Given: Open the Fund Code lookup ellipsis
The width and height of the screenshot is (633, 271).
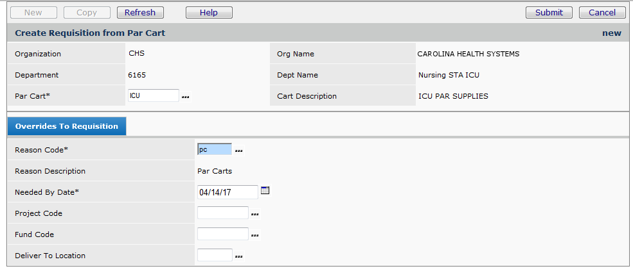Looking at the screenshot, I should pyautogui.click(x=254, y=234).
